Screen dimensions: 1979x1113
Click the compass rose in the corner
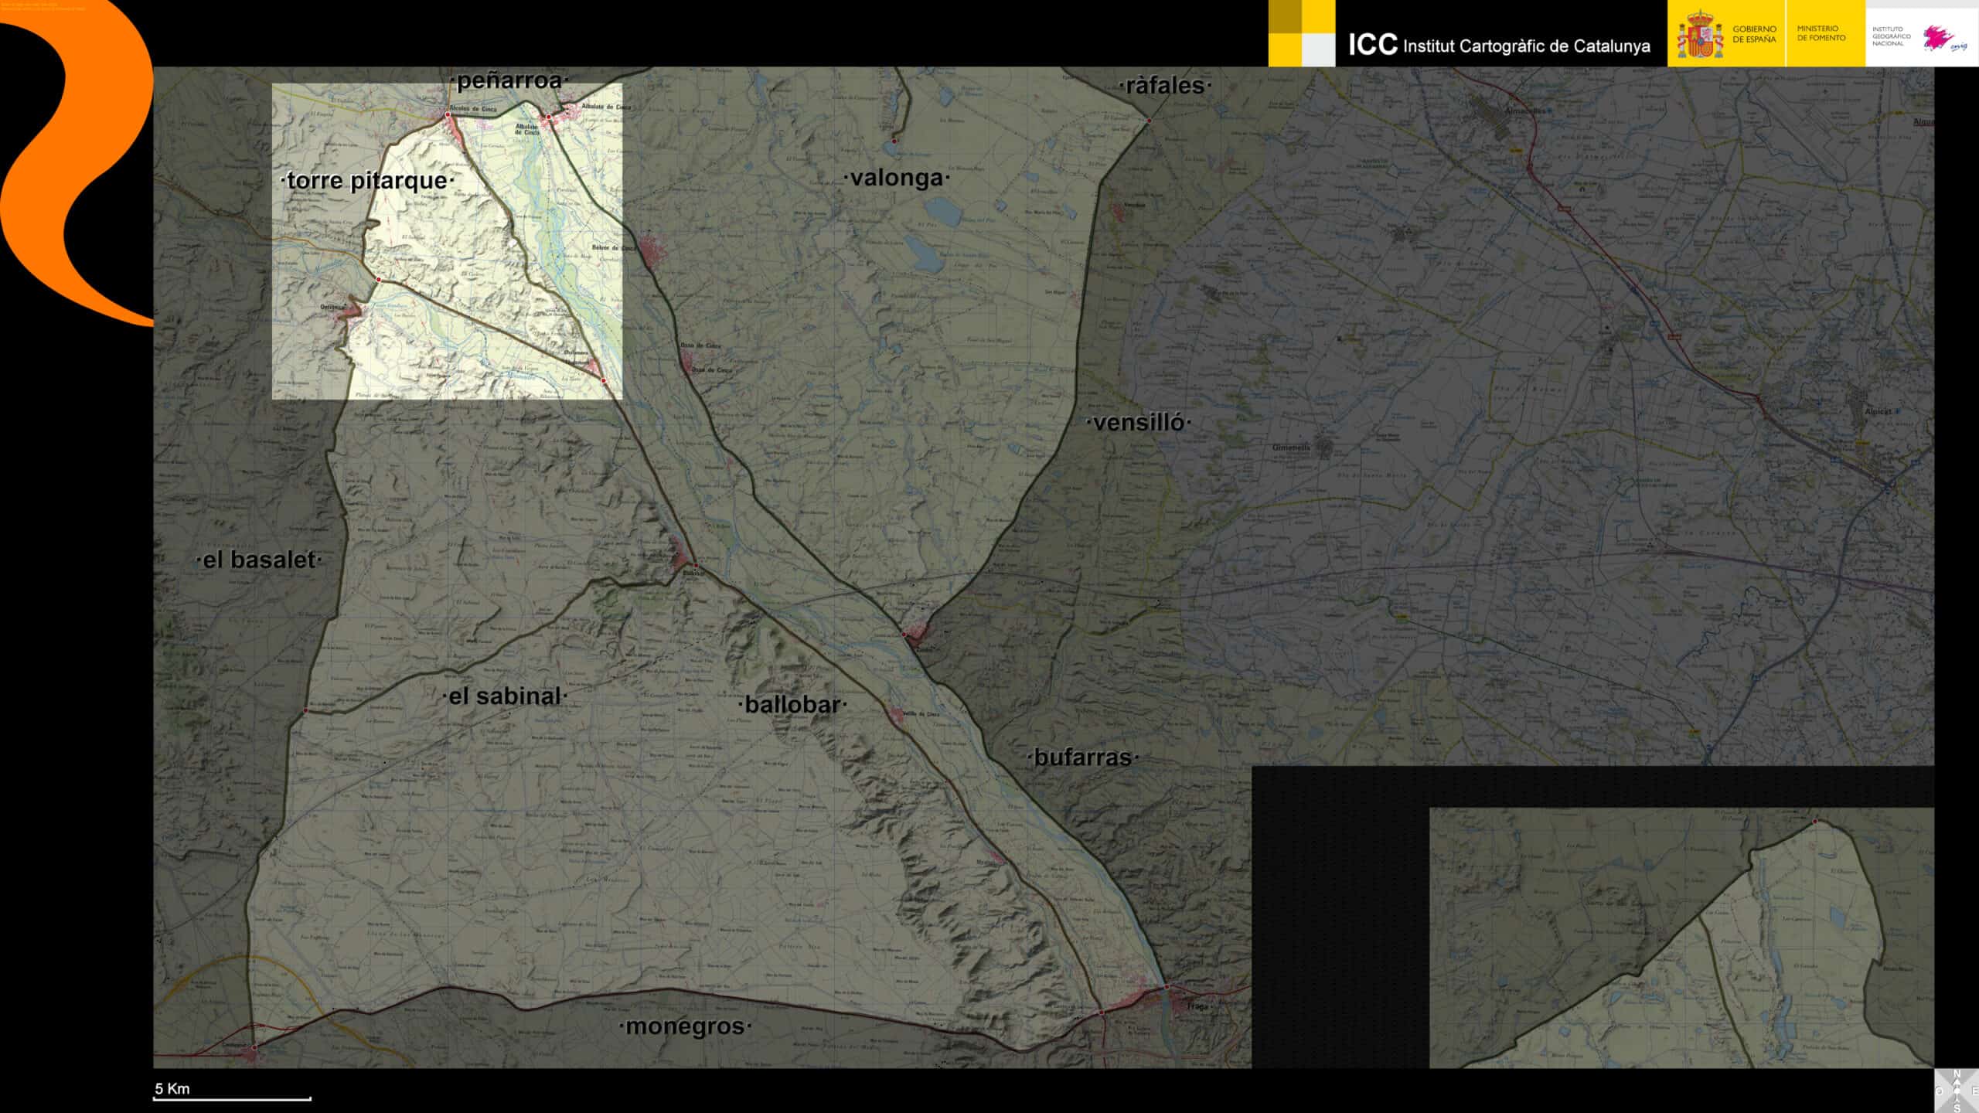1957,1091
